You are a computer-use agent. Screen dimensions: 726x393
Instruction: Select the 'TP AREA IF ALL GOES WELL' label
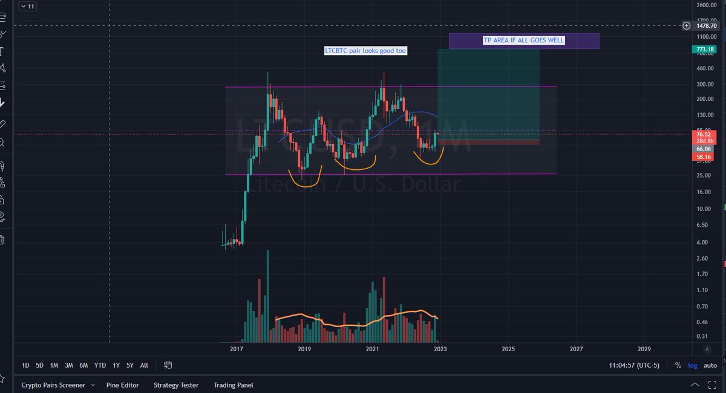[524, 41]
